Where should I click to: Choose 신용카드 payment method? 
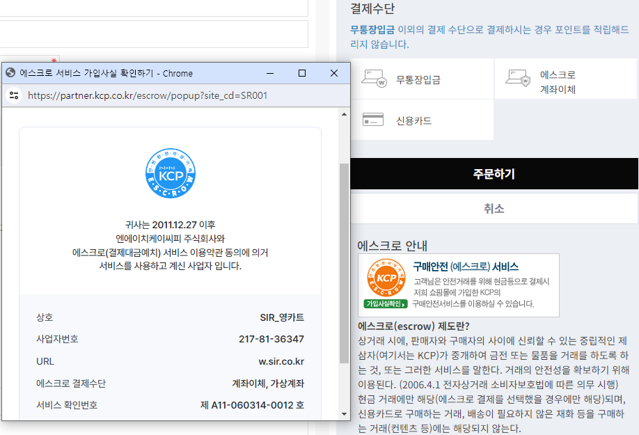(x=422, y=120)
